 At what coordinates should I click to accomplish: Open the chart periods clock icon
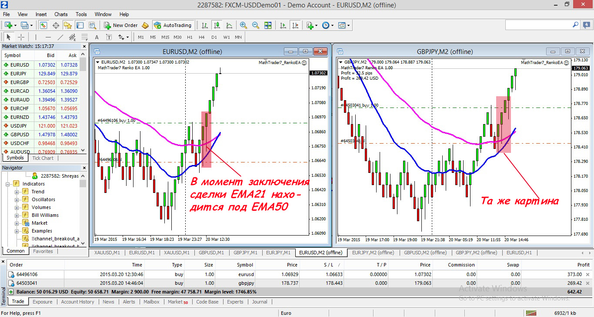[x=326, y=25]
